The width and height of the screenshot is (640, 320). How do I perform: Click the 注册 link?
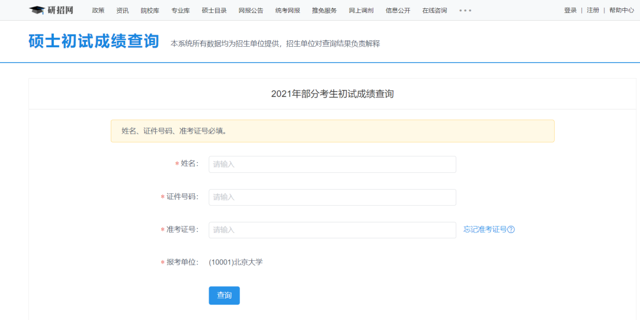click(593, 11)
